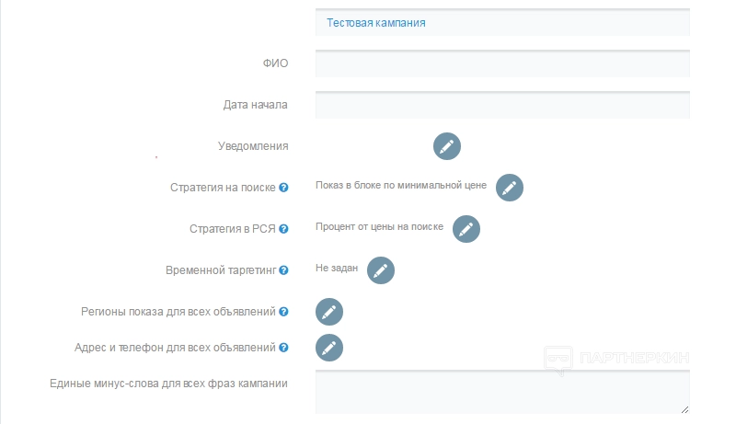Edit the Стратегия в РСЯ setting
Screen dimensions: 736x424
[466, 229]
